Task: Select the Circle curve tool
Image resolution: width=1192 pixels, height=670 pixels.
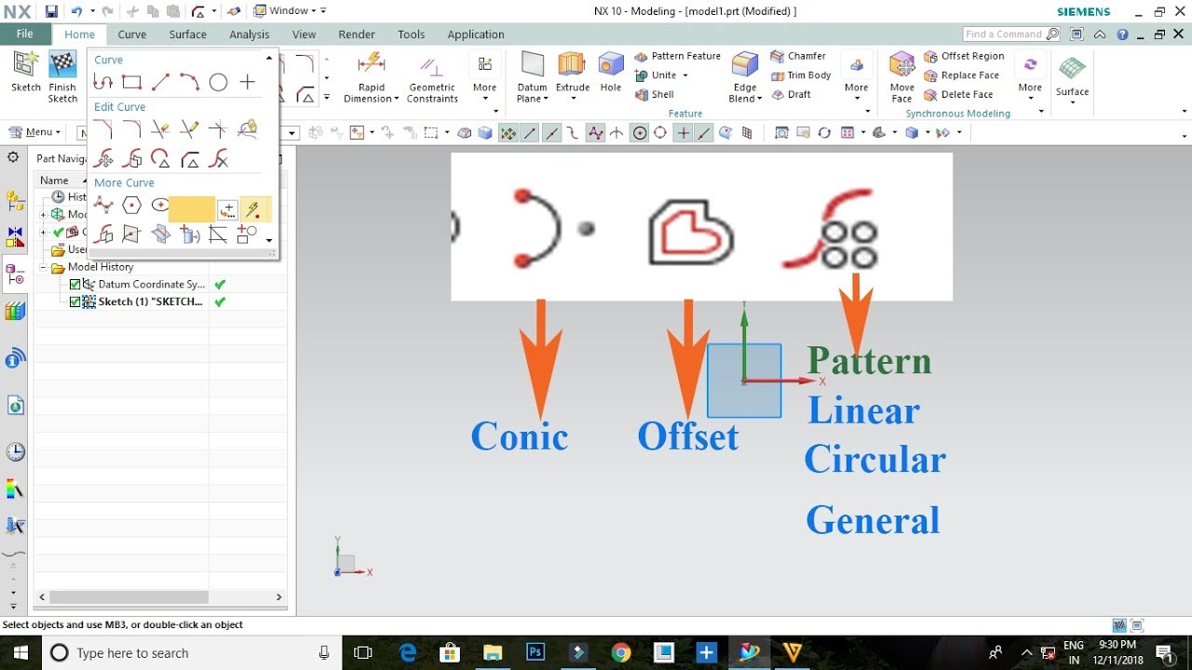Action: (218, 83)
